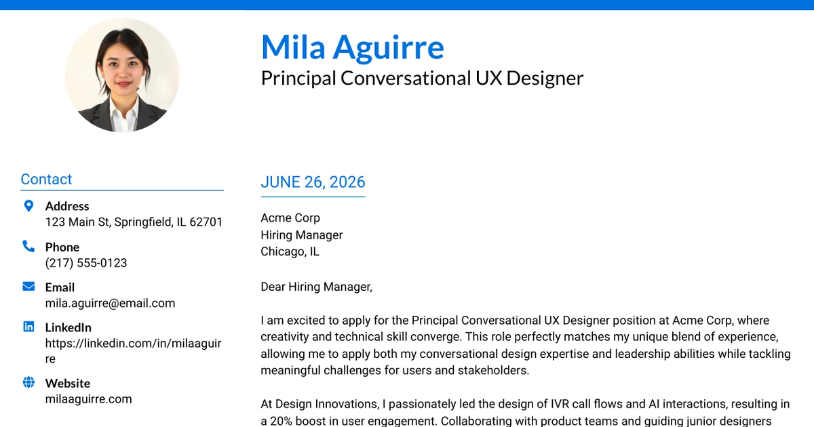Click the Email label
Screen dimensions: 814x427
pyautogui.click(x=60, y=287)
